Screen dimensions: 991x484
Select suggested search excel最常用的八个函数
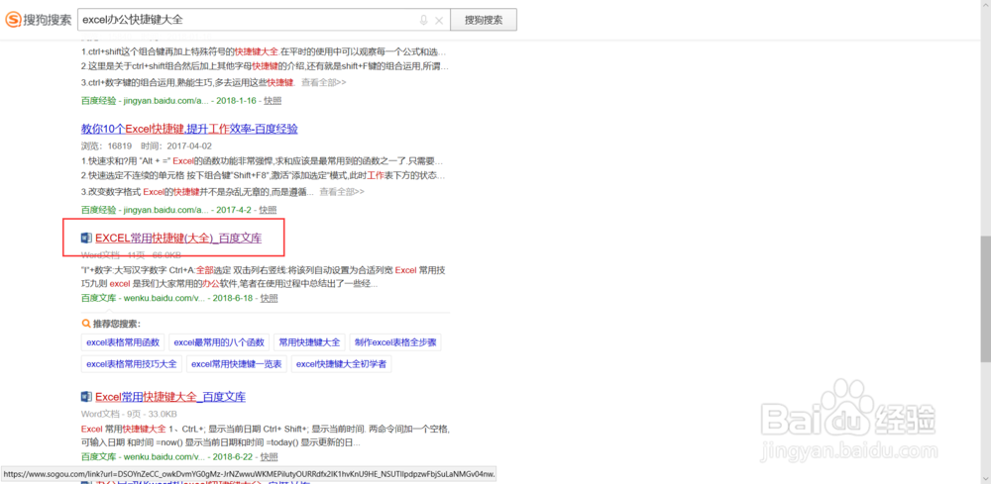219,342
